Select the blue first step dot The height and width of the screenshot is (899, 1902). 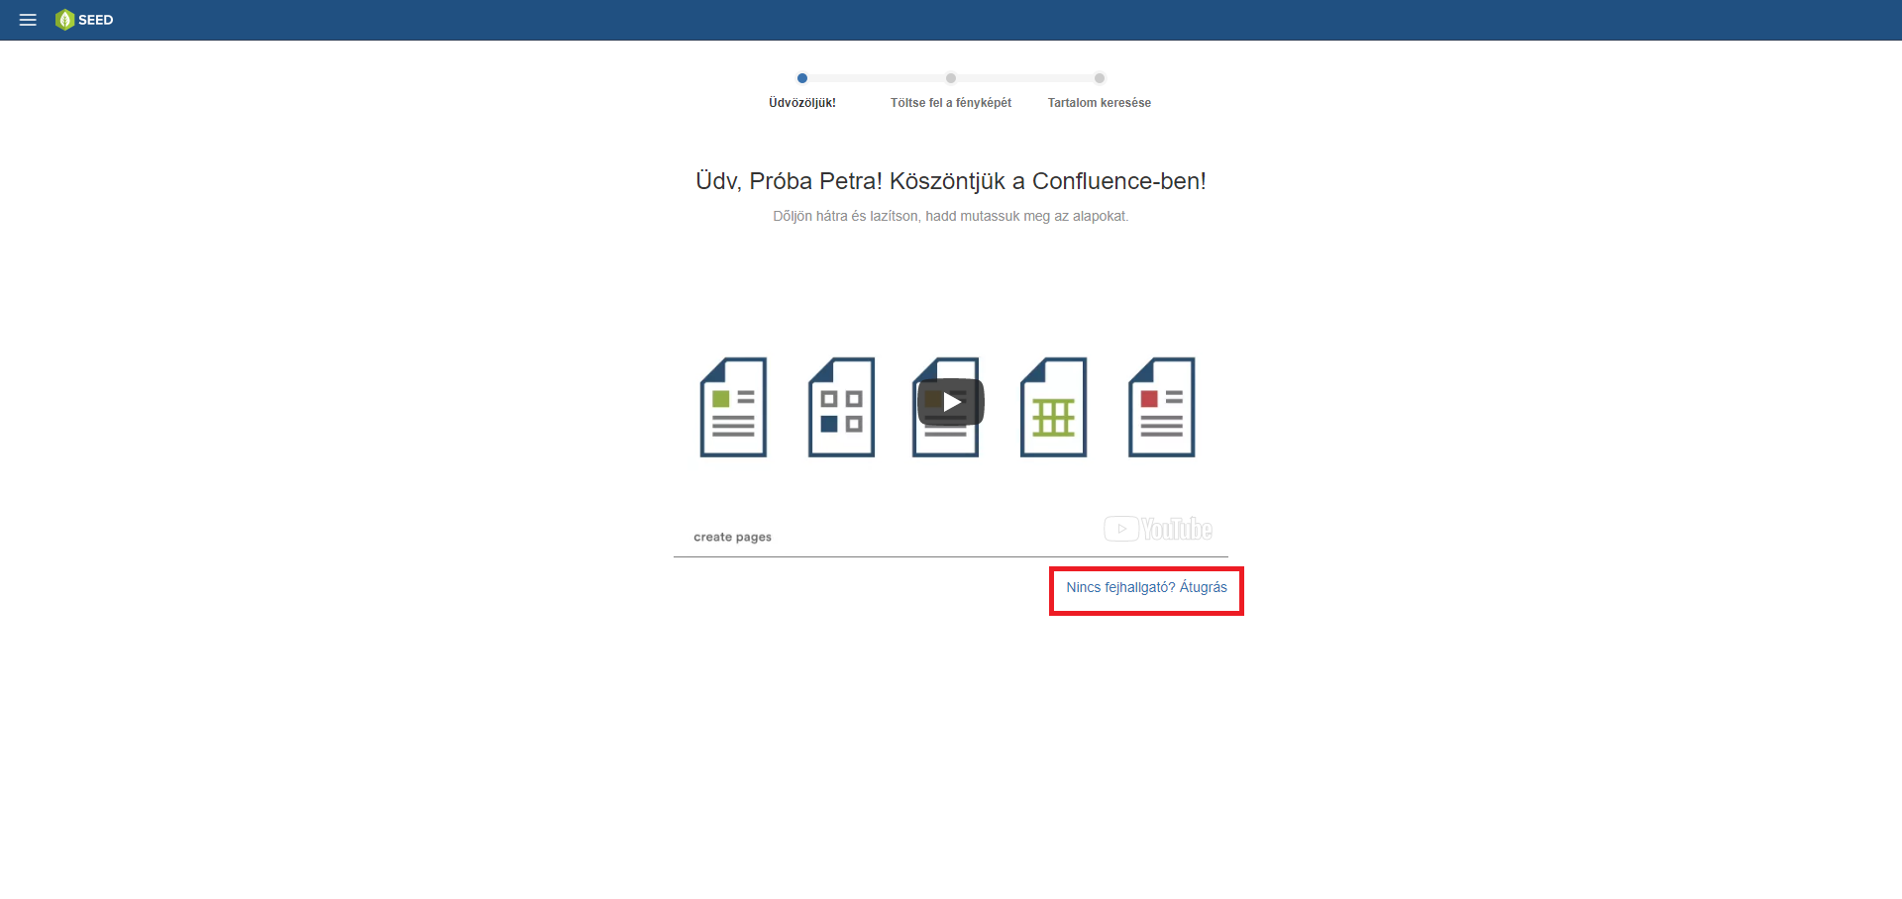[x=802, y=78]
